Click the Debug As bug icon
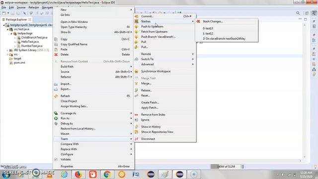The image size is (318, 179). coord(56,123)
